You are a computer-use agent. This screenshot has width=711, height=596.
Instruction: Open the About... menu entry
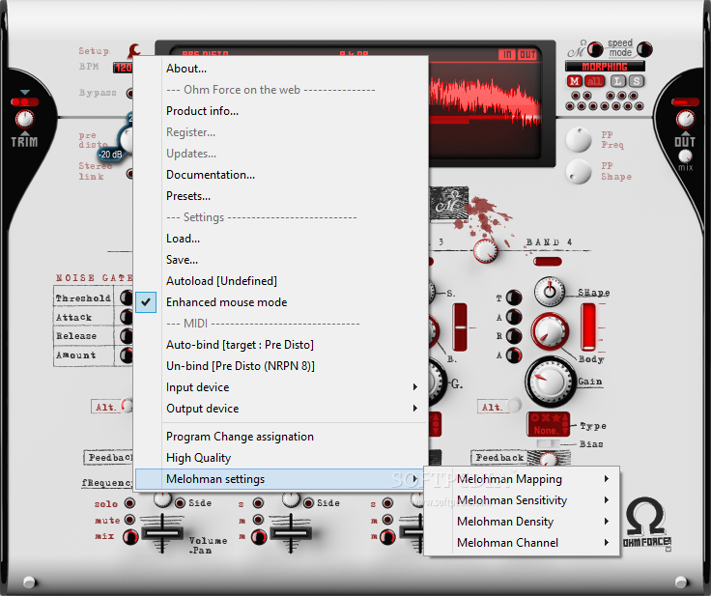click(x=282, y=69)
